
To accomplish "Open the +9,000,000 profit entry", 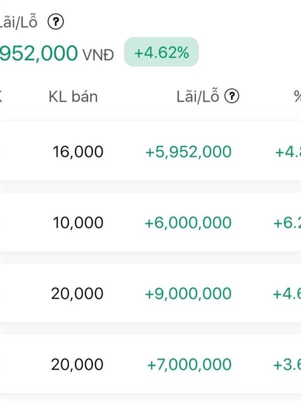I will click(188, 294).
